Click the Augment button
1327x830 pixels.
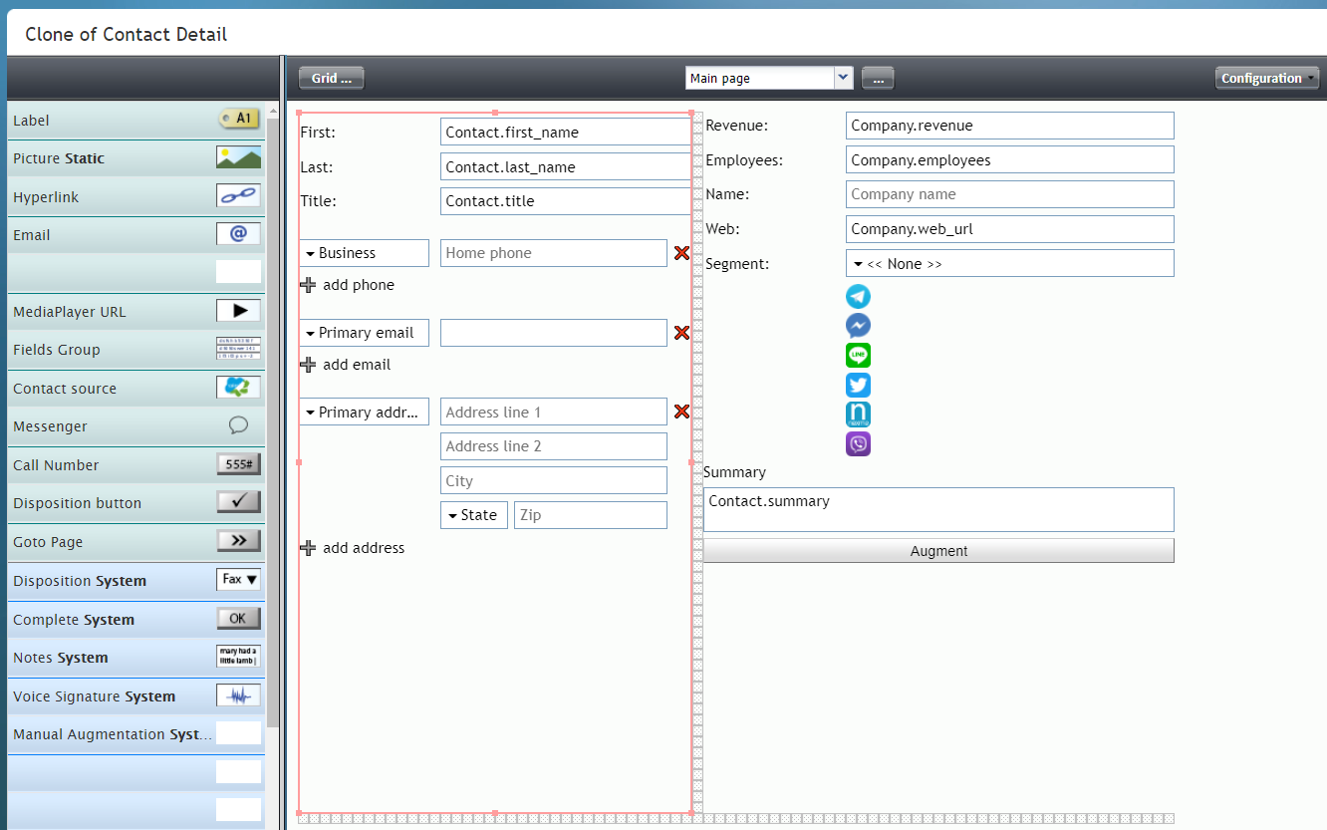938,551
